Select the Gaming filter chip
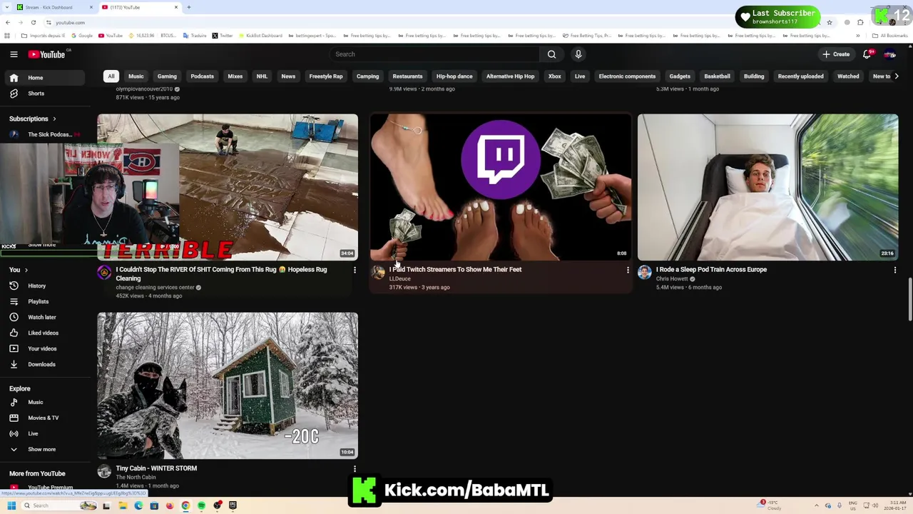This screenshot has height=514, width=913. click(x=167, y=76)
